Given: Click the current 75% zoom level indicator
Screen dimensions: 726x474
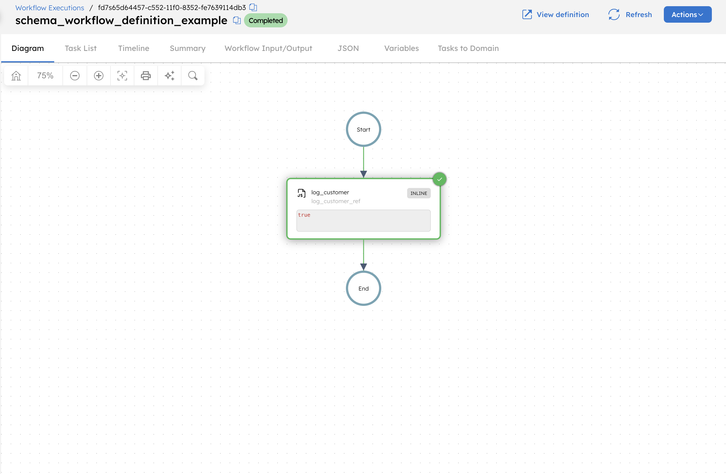Looking at the screenshot, I should pos(45,75).
